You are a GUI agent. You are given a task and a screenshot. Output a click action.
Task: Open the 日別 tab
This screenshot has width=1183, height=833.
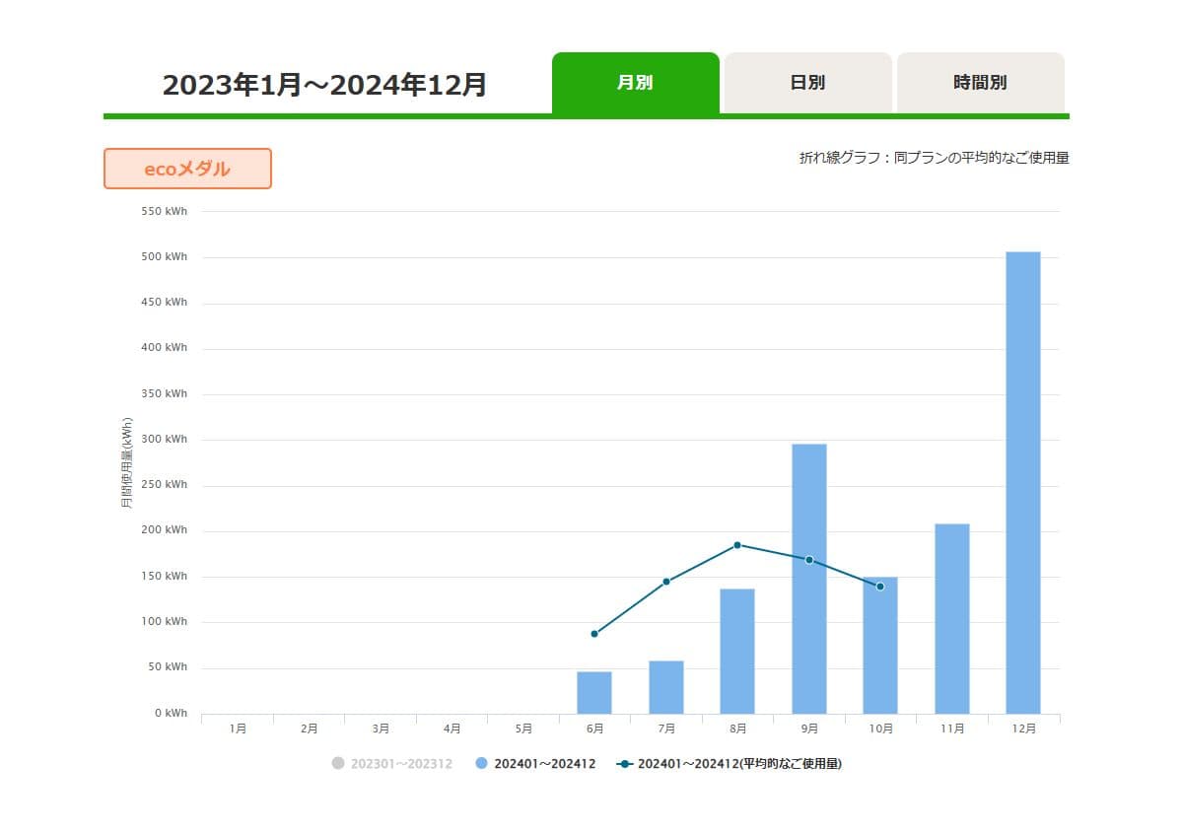click(807, 84)
